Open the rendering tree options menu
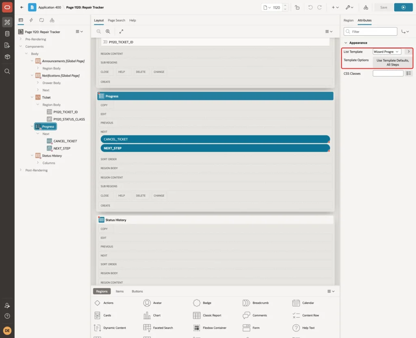The width and height of the screenshot is (416, 338). 79,32
